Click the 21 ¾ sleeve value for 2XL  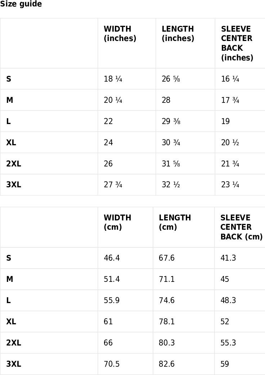point(230,164)
